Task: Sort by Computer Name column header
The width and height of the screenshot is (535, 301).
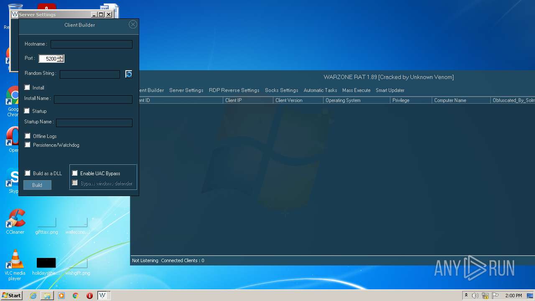Action: [461, 100]
